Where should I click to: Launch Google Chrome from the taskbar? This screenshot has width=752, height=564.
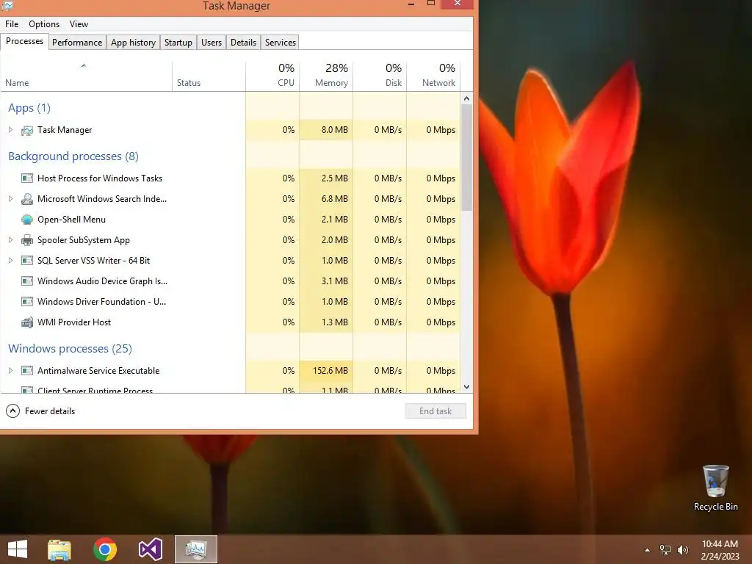pos(105,549)
